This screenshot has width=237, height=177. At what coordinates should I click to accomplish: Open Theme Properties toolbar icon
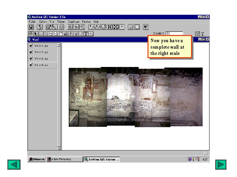pyautogui.click(x=49, y=27)
